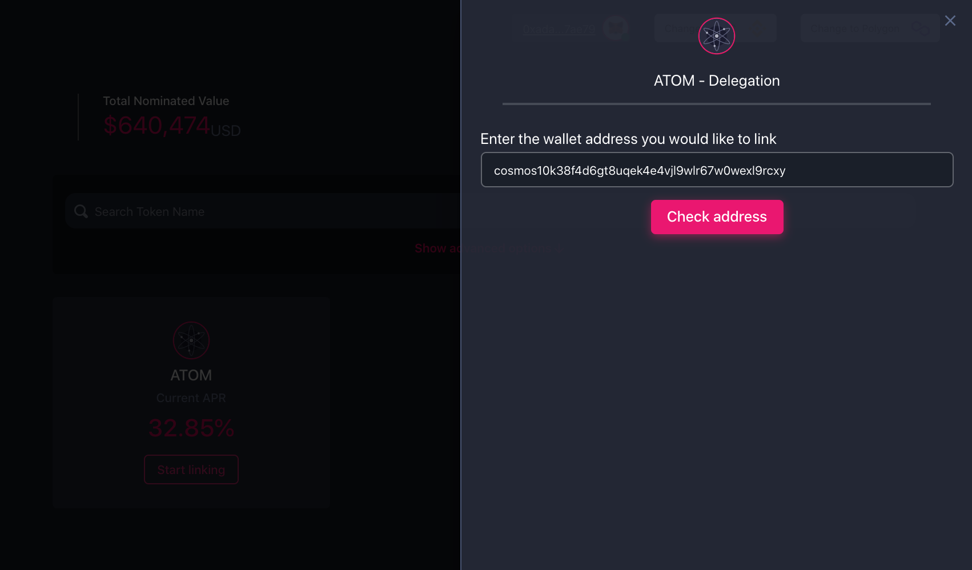The height and width of the screenshot is (570, 972).
Task: Focus the wallet address input field
Action: click(717, 170)
